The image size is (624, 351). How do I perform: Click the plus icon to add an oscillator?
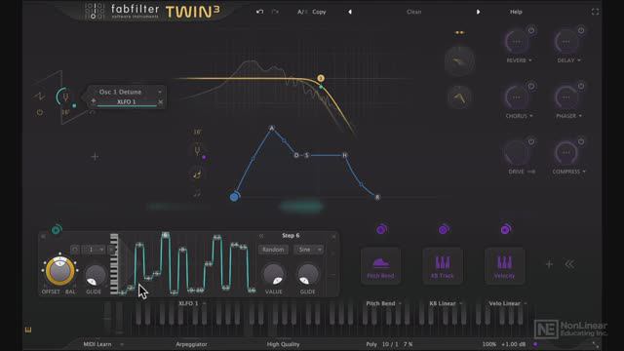click(x=95, y=156)
